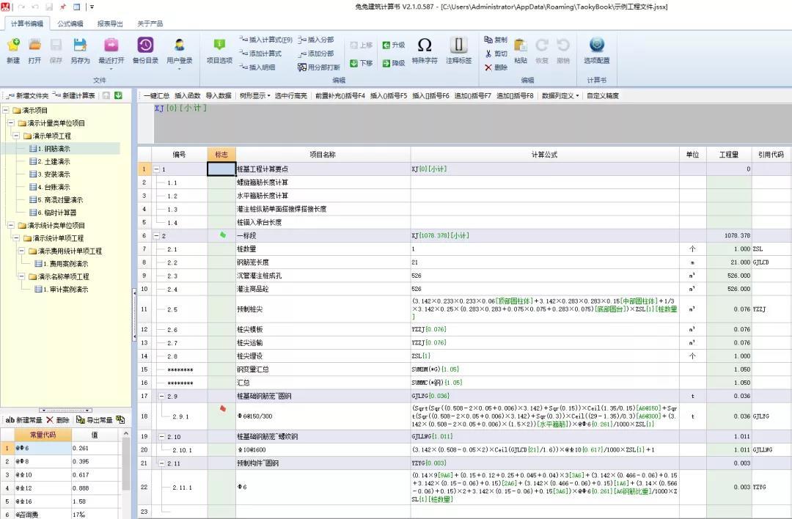Open the 树形显示 dropdown
The image size is (792, 519).
254,96
